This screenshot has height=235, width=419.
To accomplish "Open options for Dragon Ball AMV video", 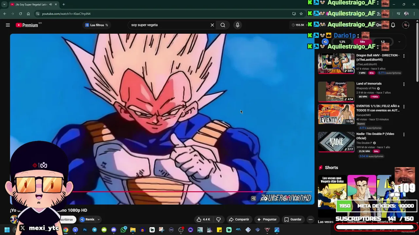I will pyautogui.click(x=404, y=56).
